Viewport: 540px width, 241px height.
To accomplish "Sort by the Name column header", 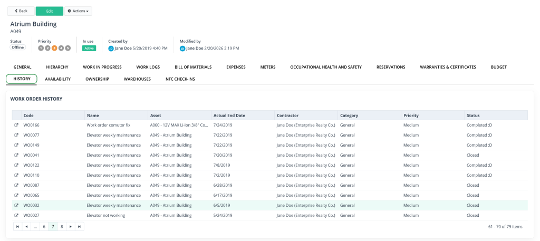I will (117, 115).
